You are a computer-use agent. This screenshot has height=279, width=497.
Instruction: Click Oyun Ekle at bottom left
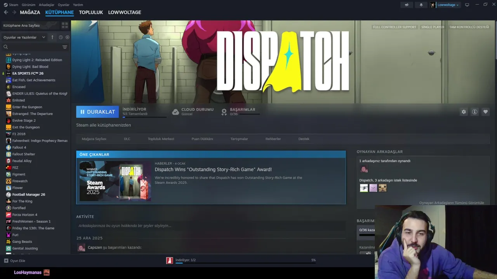[15, 261]
